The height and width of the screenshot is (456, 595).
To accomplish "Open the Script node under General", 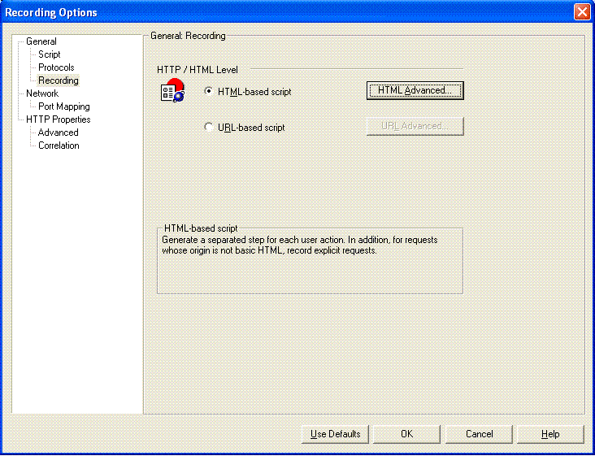I will pyautogui.click(x=50, y=54).
